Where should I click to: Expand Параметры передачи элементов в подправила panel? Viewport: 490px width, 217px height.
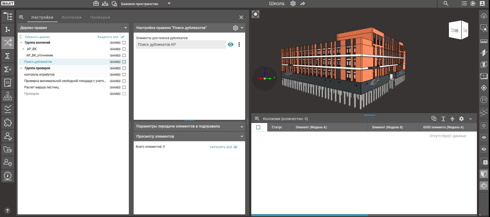click(x=242, y=126)
